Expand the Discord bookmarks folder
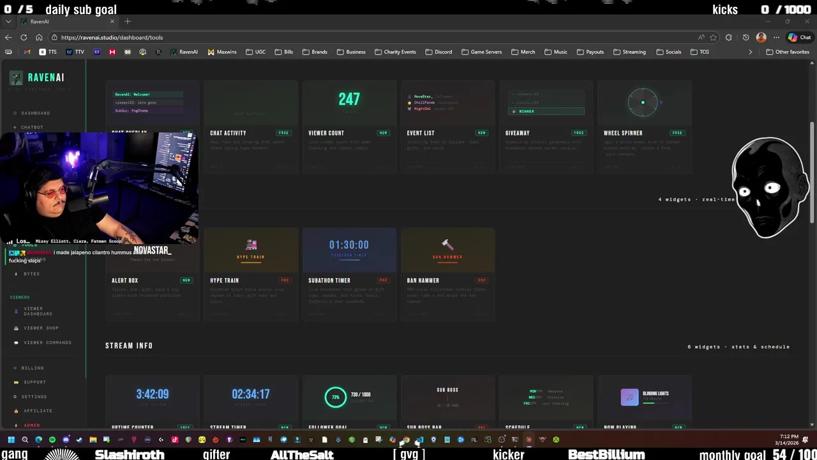817x460 pixels. (x=438, y=52)
